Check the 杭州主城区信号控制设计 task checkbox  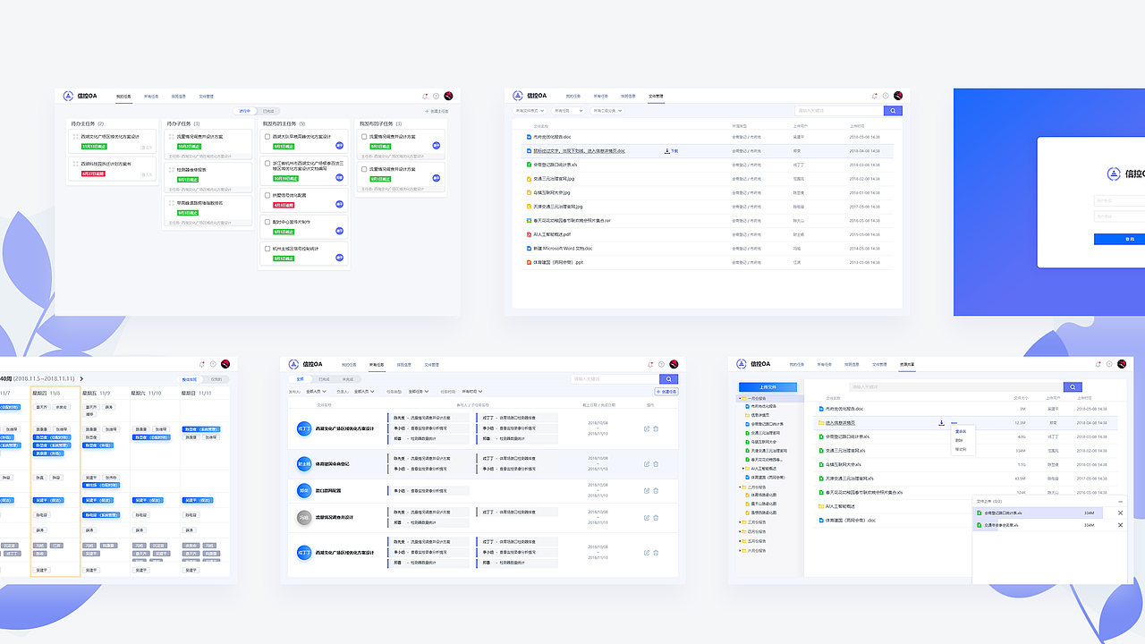pos(267,248)
